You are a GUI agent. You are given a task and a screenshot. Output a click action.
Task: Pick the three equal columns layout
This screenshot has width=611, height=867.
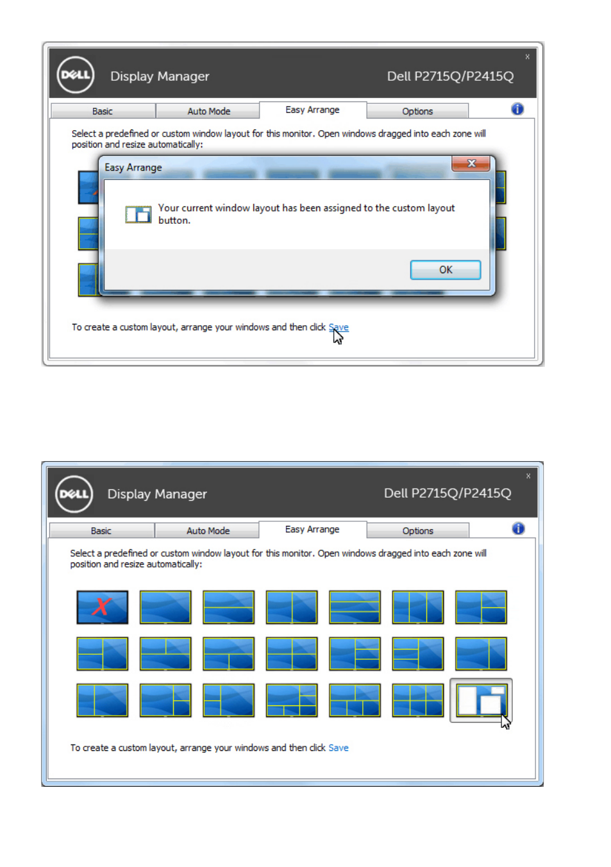[x=417, y=607]
